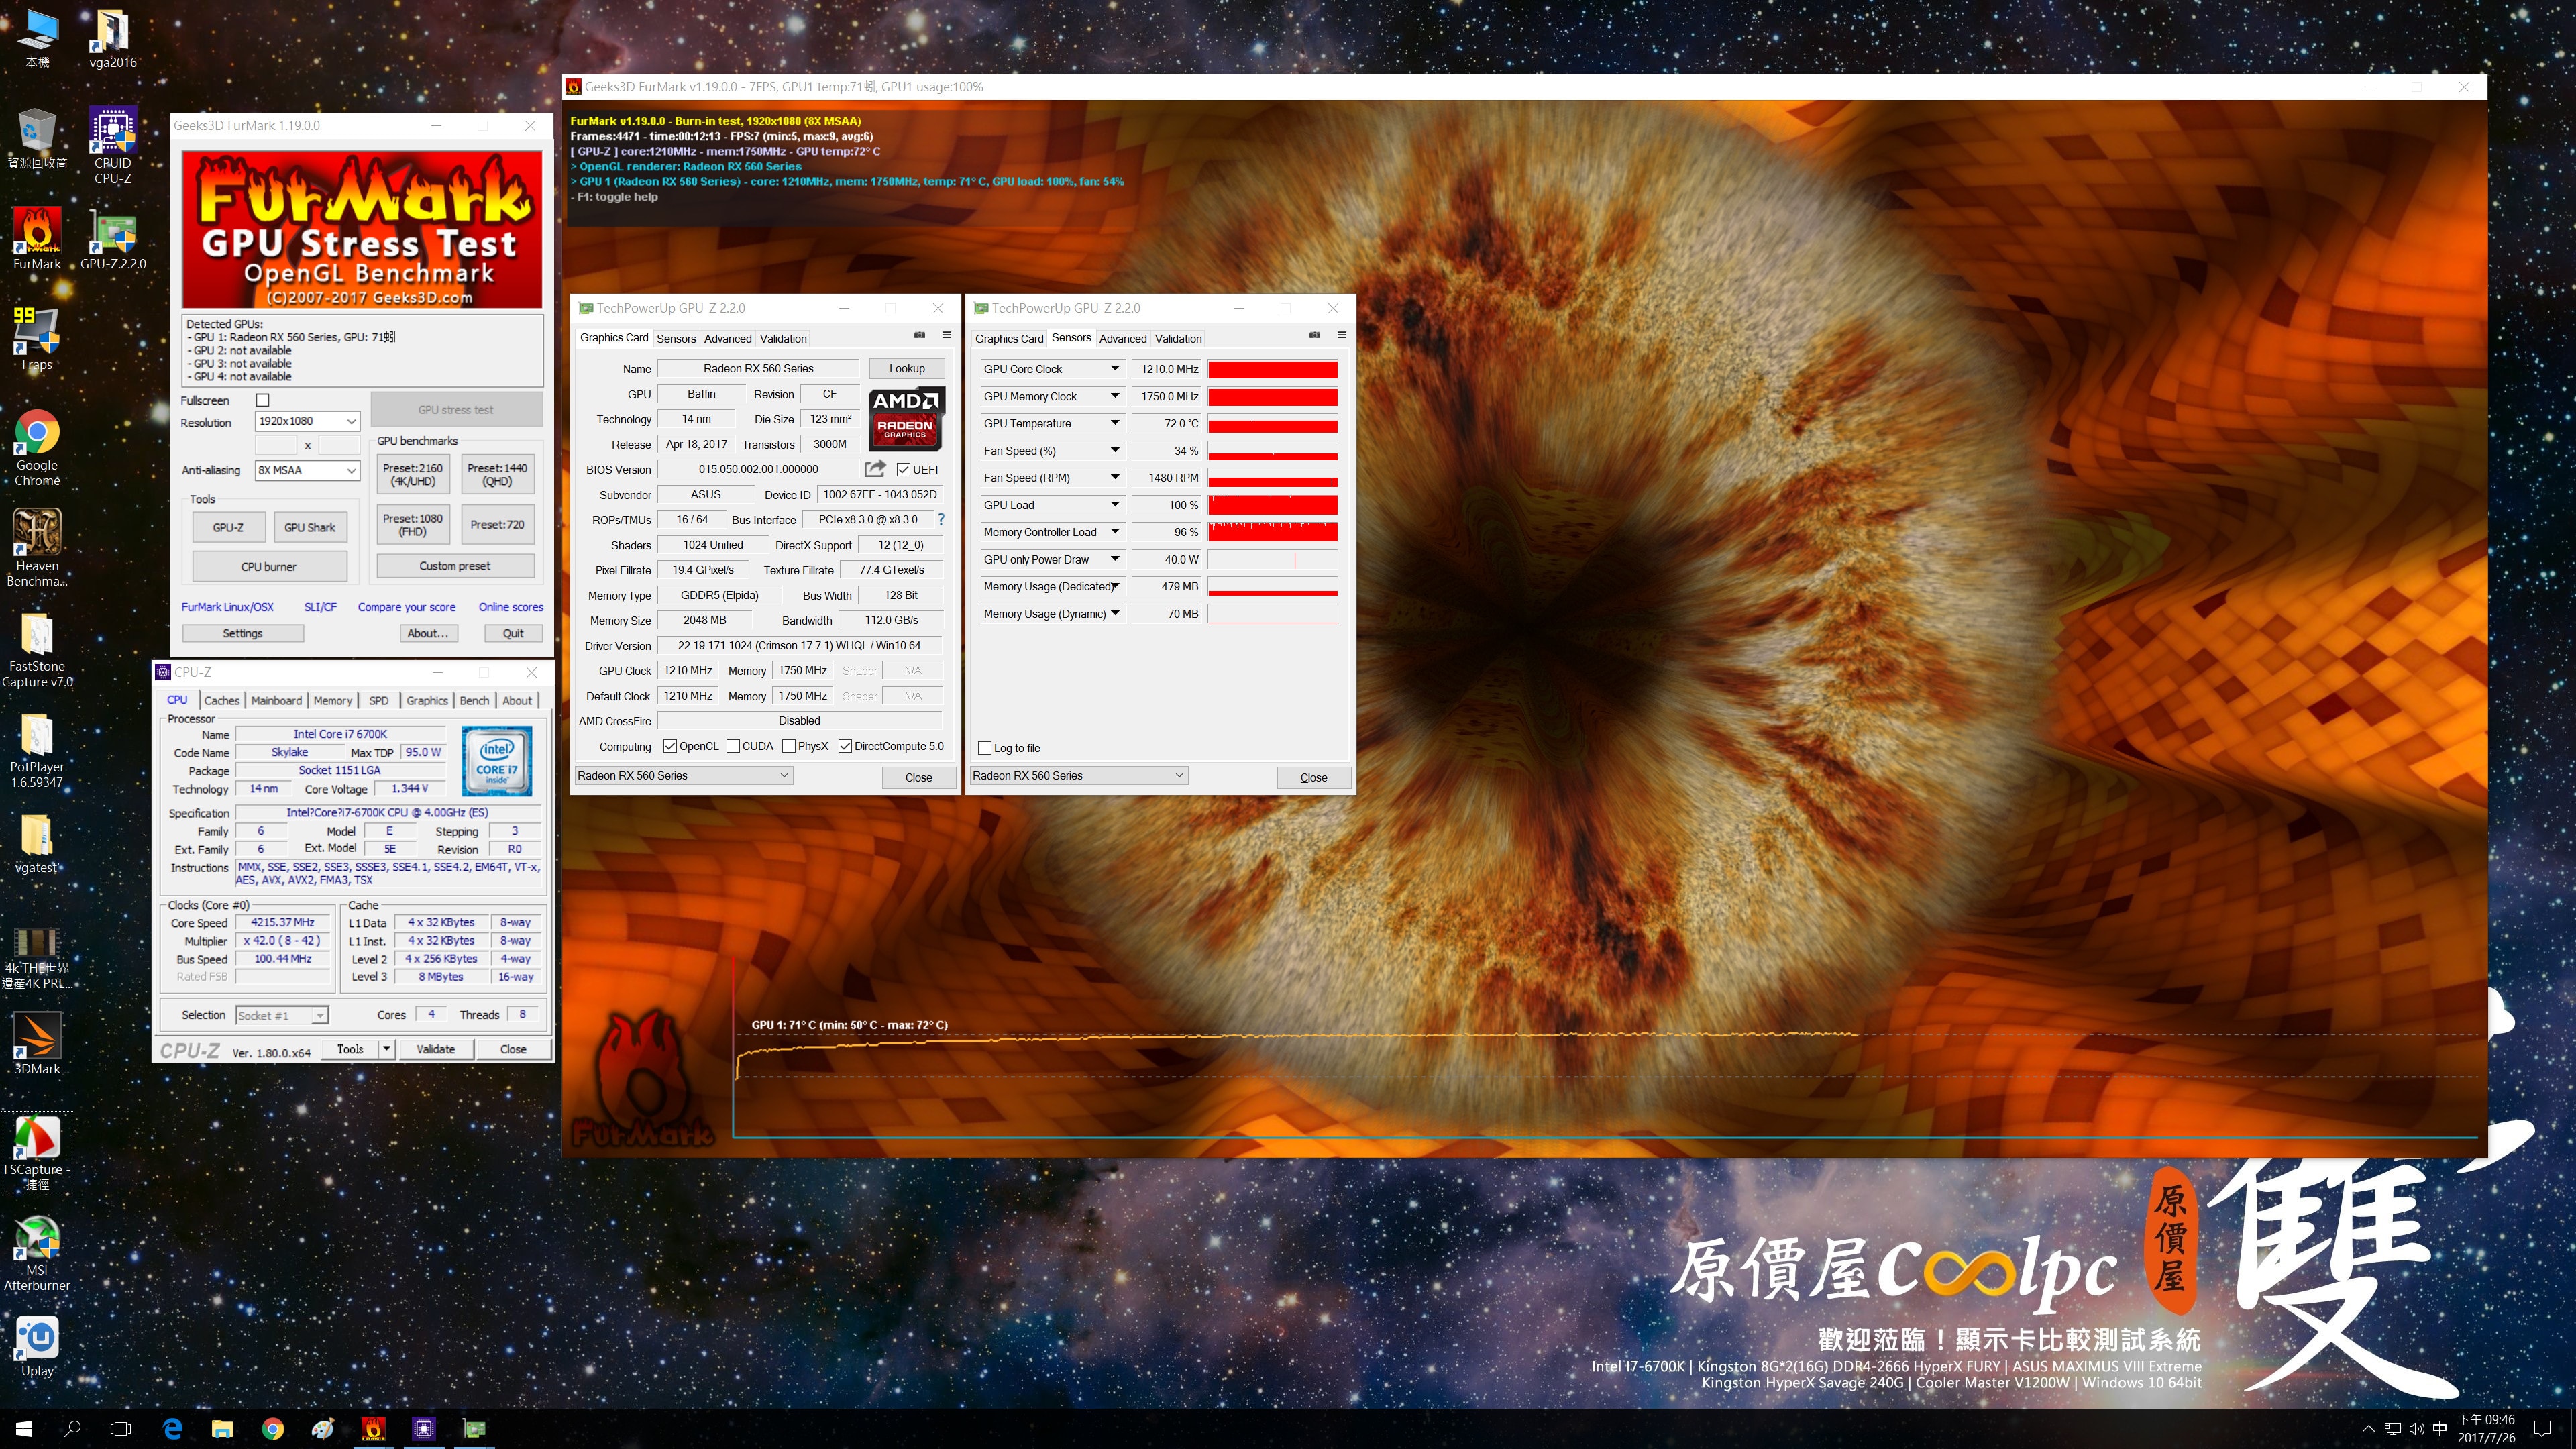Expand the GPU only Power Draw sensor dropdown

click(x=1114, y=559)
